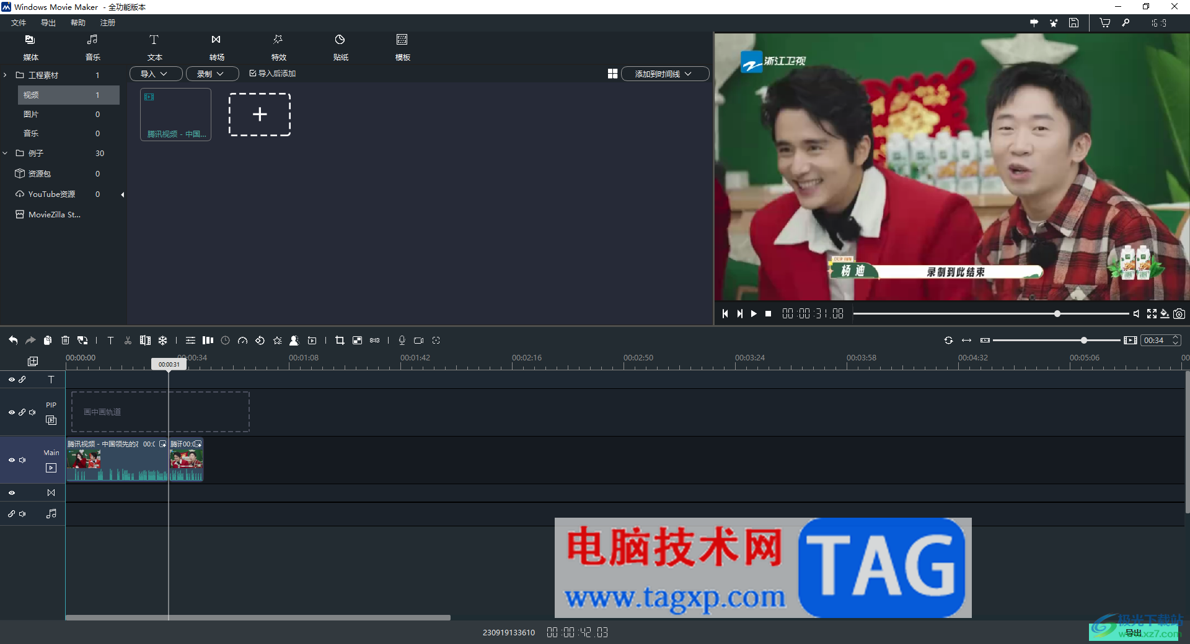
Task: Click the star effects icon
Action: pyautogui.click(x=277, y=340)
